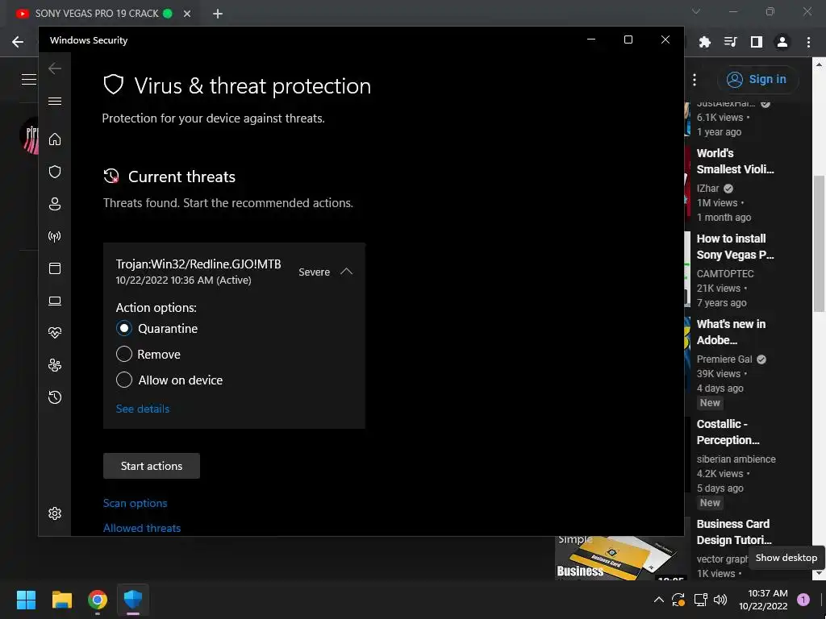The image size is (826, 619).
Task: Open Account protection sidebar icon
Action: click(55, 204)
